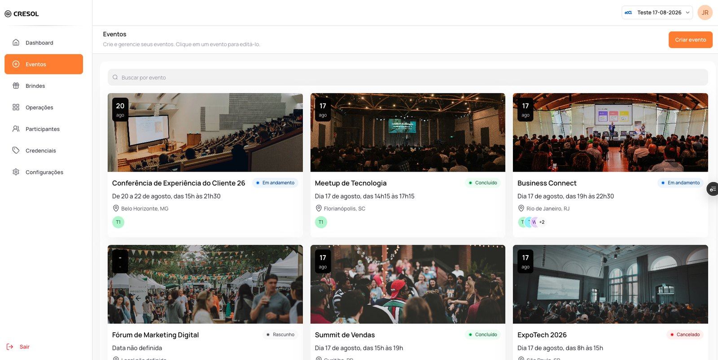The image size is (718, 360).
Task: Click the Operações grid icon
Action: click(x=16, y=107)
